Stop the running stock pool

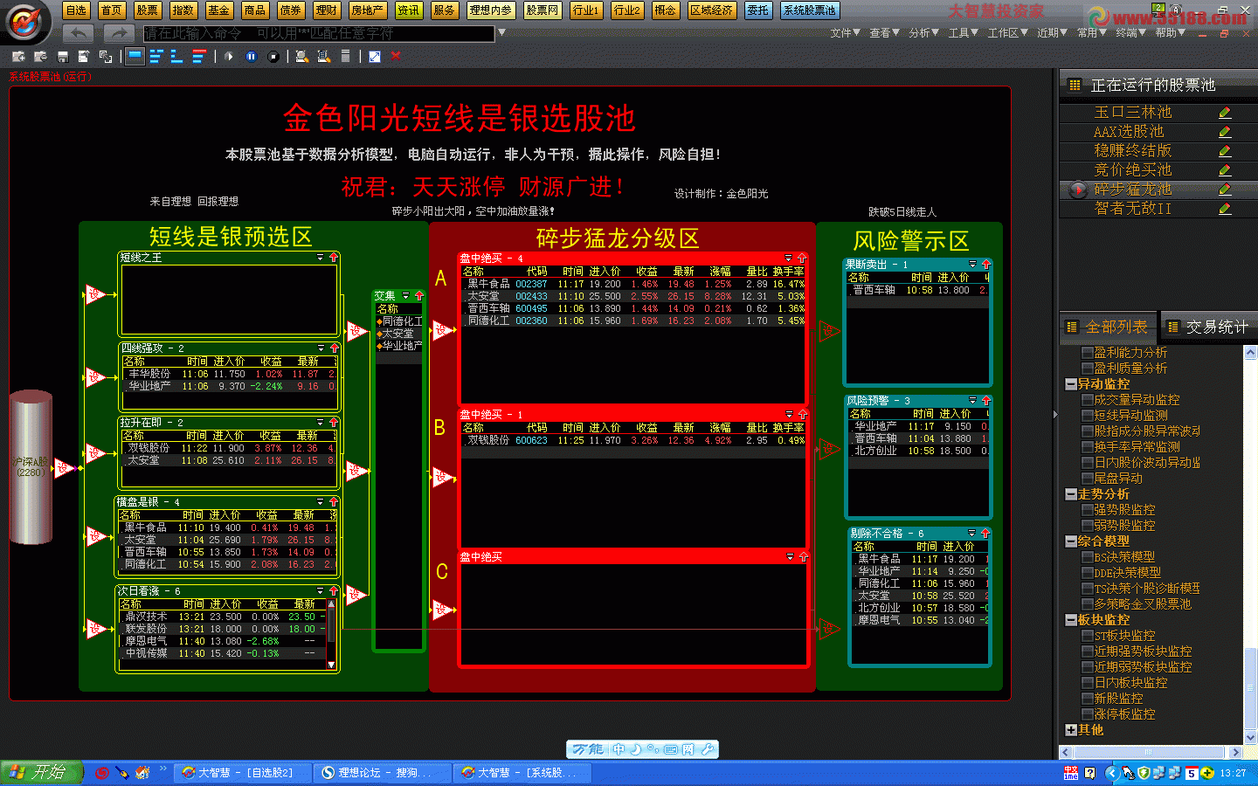tap(273, 57)
